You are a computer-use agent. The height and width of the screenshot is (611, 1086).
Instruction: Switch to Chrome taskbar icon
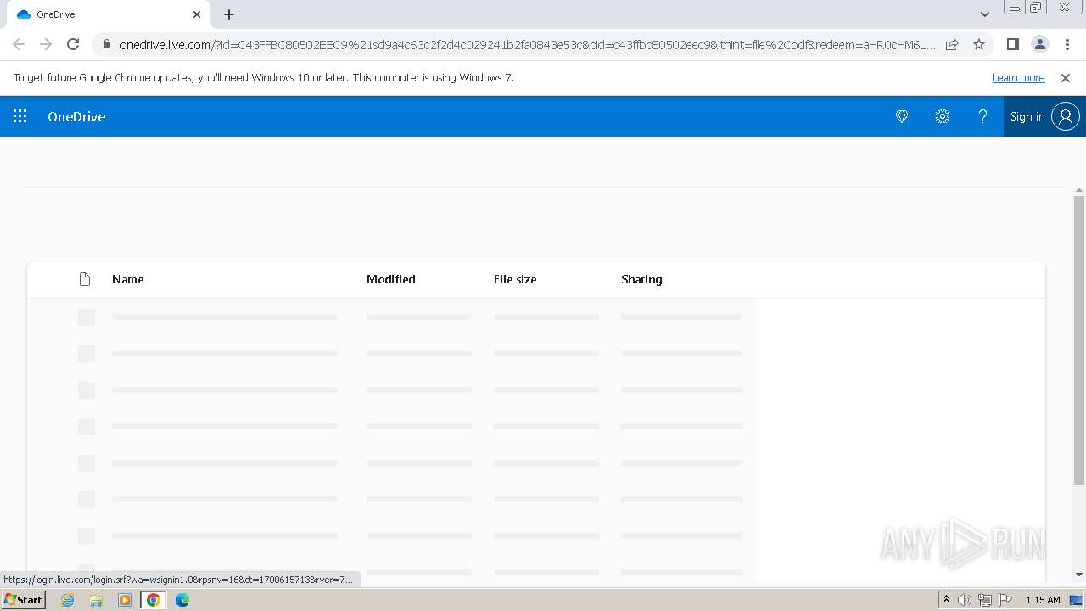(154, 600)
